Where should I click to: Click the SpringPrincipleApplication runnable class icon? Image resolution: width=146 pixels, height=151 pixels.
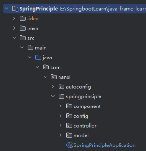click(69, 145)
